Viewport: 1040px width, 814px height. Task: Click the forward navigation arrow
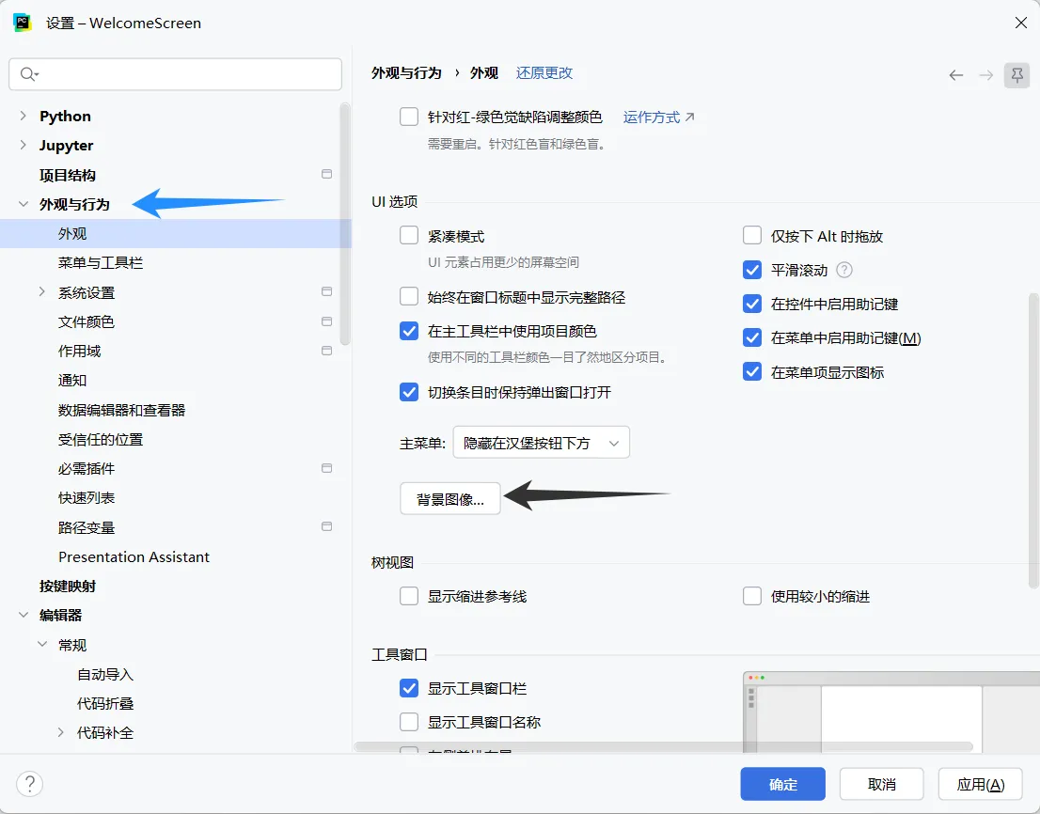(x=986, y=75)
